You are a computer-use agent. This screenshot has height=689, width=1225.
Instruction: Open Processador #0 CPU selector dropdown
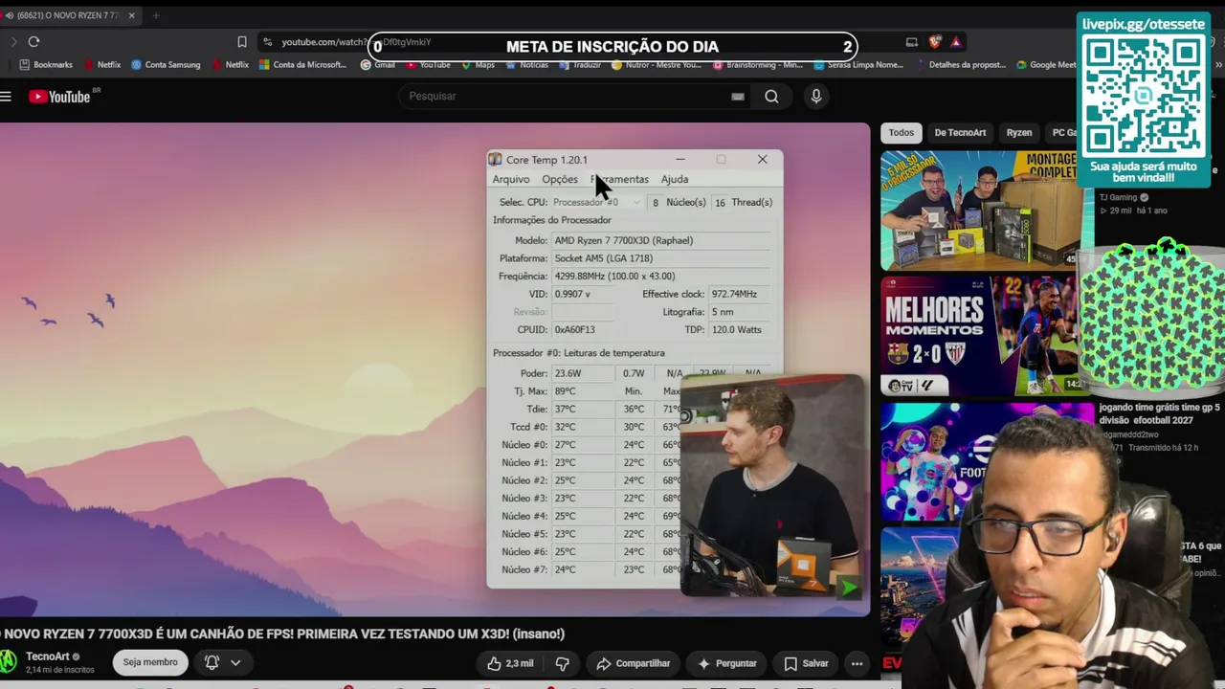pyautogui.click(x=597, y=203)
